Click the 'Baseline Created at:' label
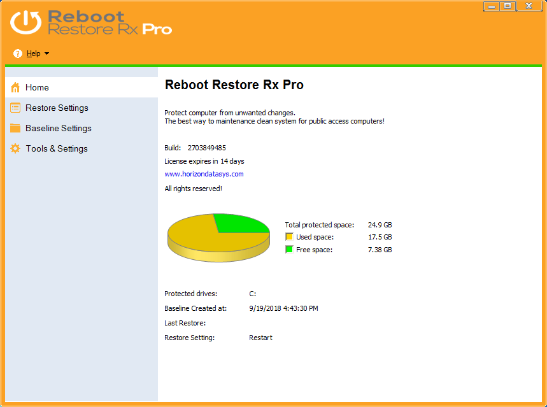The height and width of the screenshot is (407, 547). pyautogui.click(x=195, y=308)
